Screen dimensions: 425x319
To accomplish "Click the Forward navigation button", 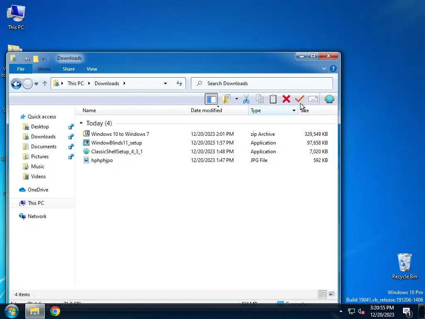I will [27, 83].
